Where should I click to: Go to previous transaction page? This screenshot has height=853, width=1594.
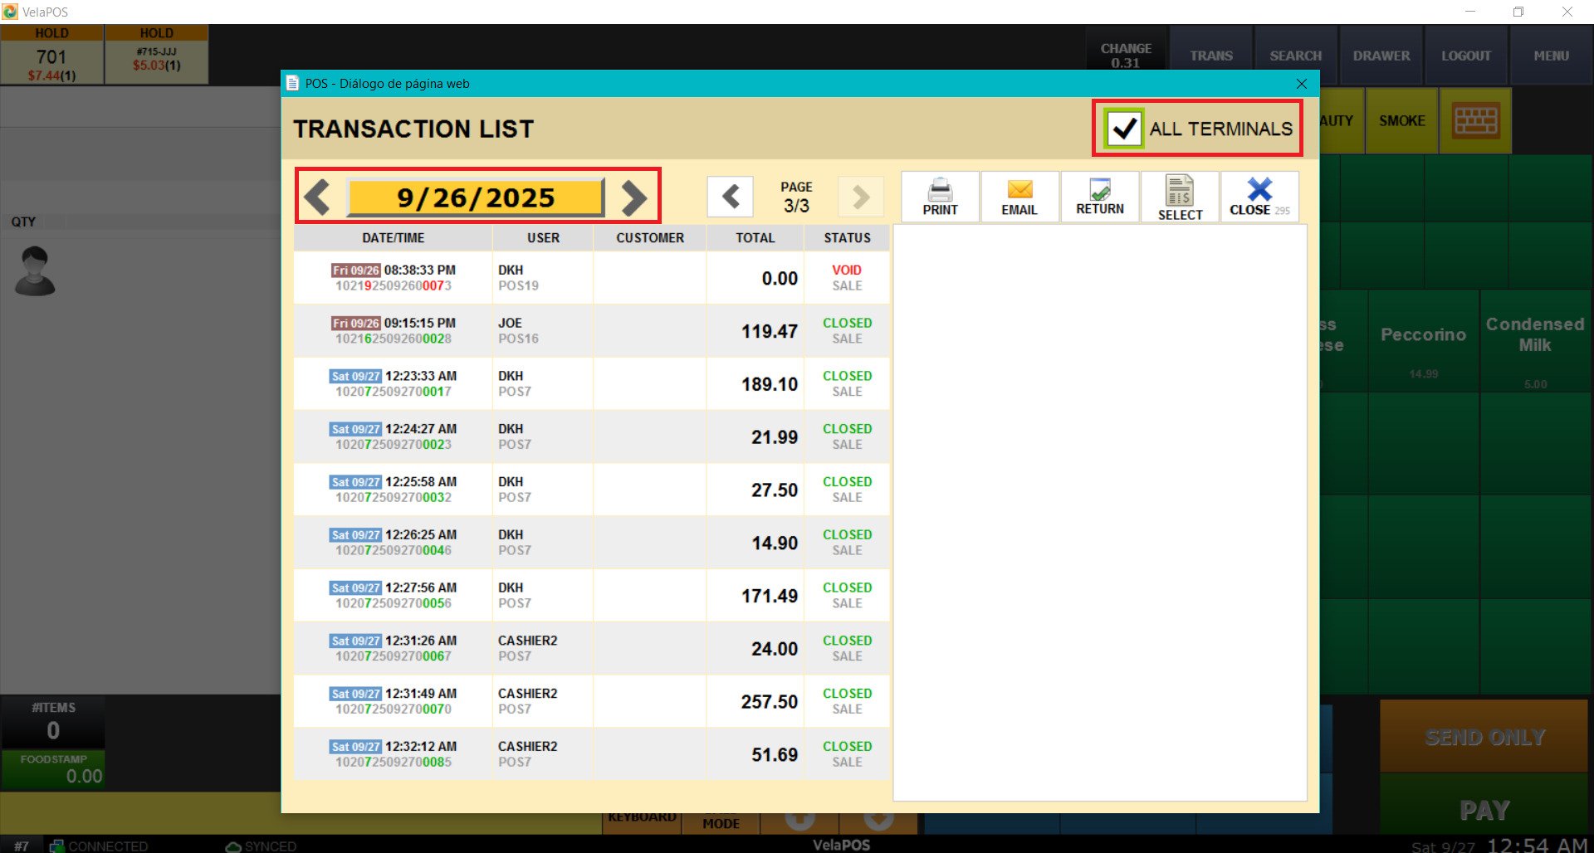click(731, 197)
